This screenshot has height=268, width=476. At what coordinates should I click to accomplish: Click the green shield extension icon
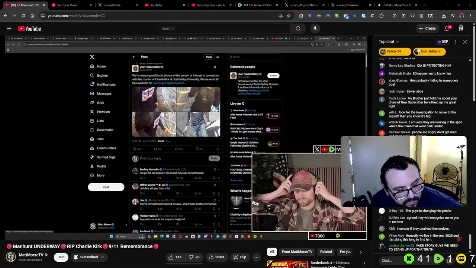tap(337, 16)
